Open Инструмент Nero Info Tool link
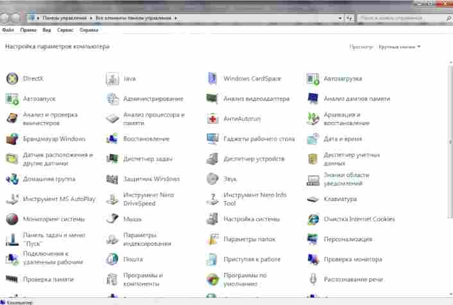The width and height of the screenshot is (453, 305). tap(255, 199)
